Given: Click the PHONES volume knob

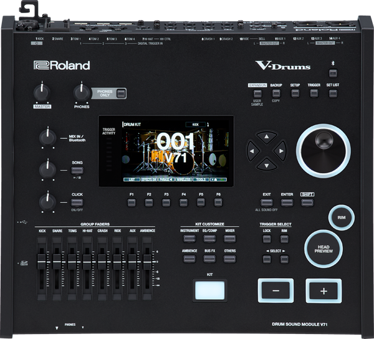Looking at the screenshot, I should click(82, 92).
